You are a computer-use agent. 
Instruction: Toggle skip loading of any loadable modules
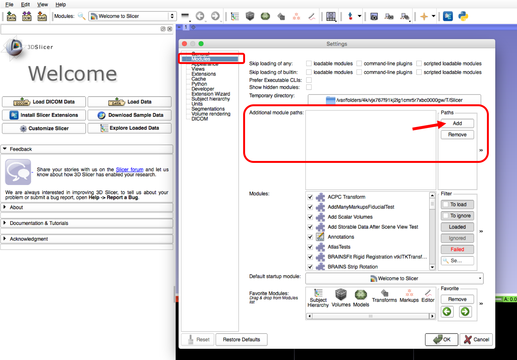[x=309, y=63]
